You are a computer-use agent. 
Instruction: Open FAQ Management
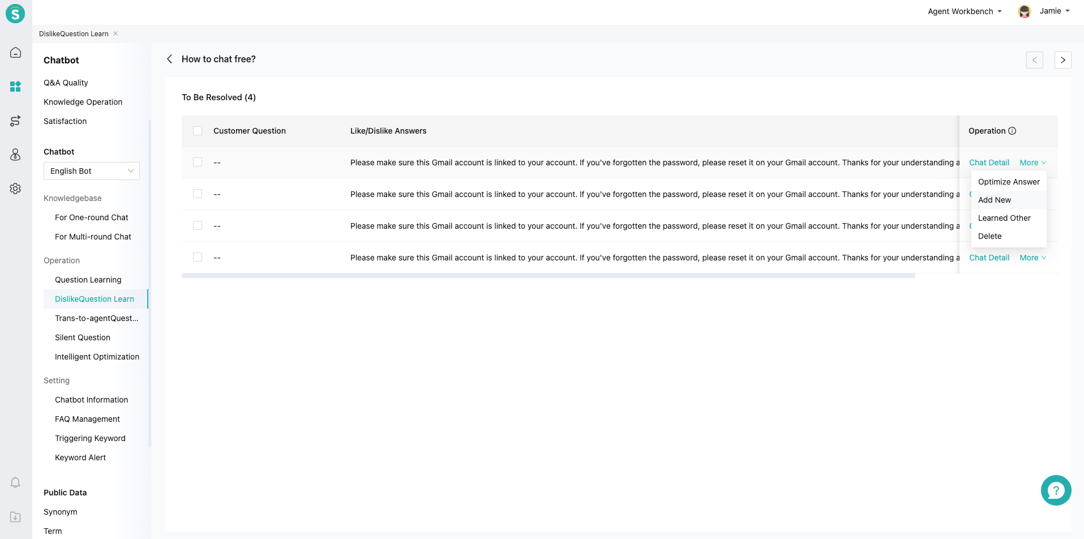coord(87,419)
